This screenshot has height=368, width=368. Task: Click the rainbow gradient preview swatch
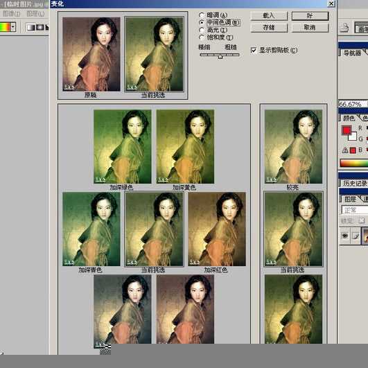(x=5, y=27)
